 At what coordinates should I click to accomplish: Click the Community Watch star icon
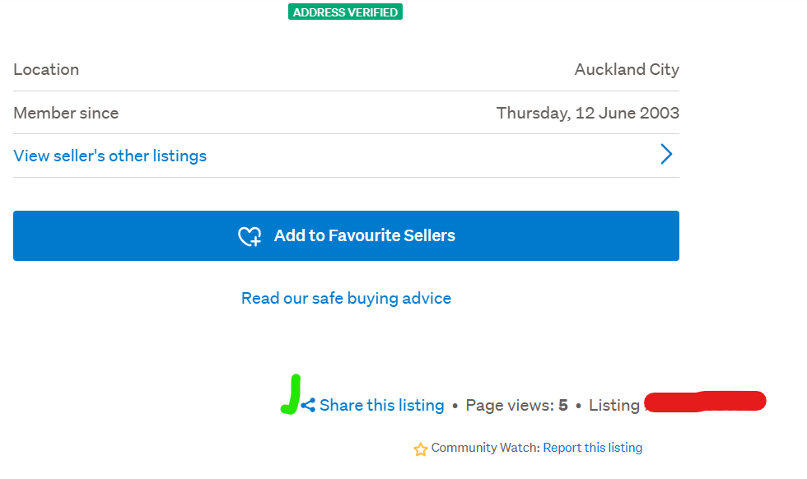pyautogui.click(x=421, y=449)
